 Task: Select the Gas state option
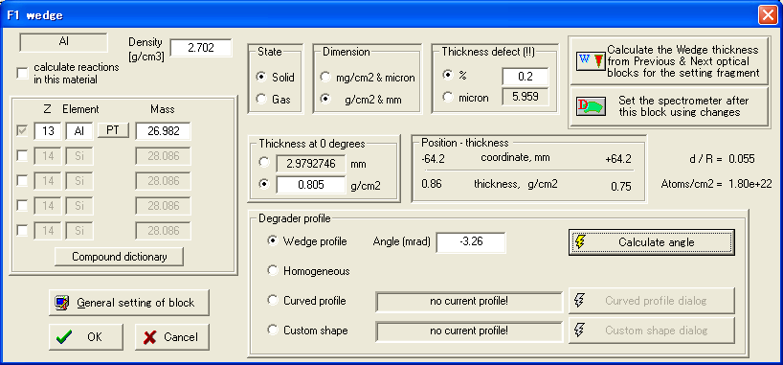click(x=260, y=99)
